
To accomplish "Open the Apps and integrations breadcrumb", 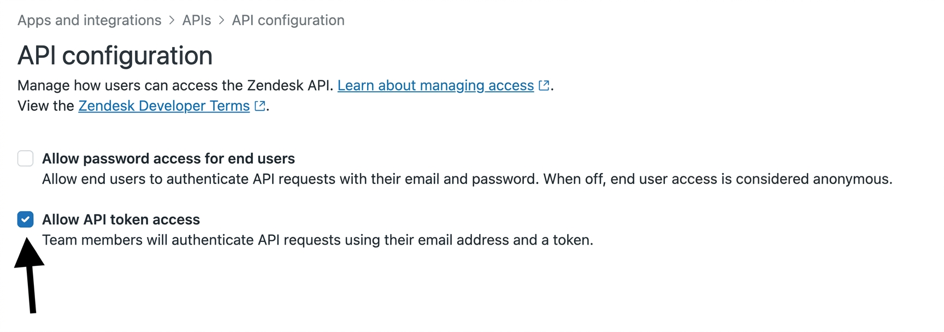I will point(89,20).
